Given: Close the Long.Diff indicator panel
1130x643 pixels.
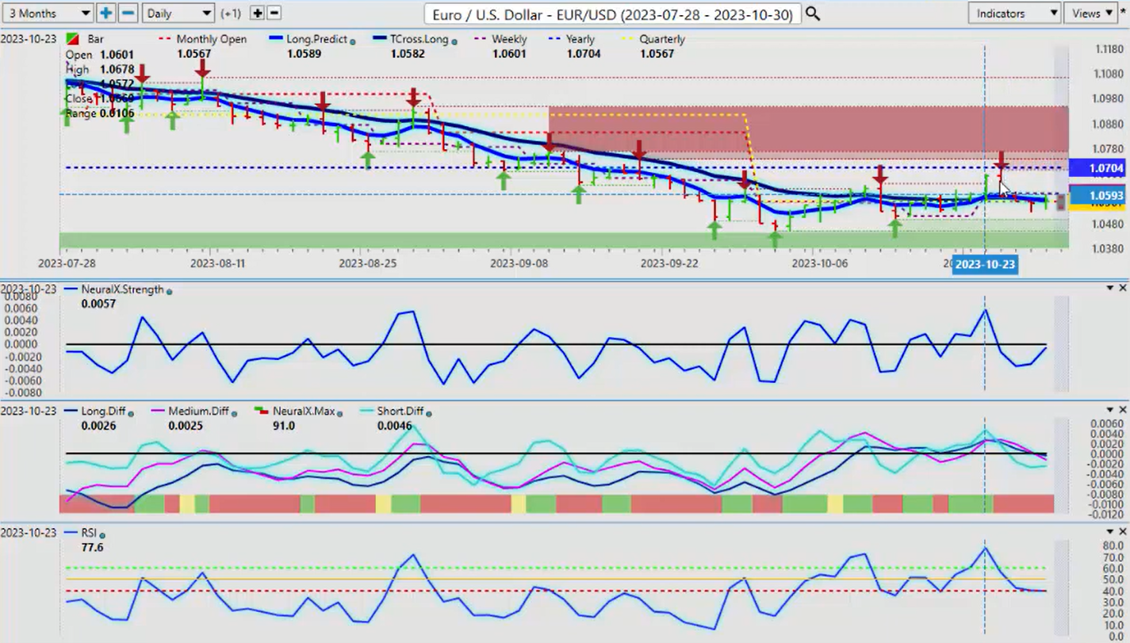Looking at the screenshot, I should click(1122, 410).
